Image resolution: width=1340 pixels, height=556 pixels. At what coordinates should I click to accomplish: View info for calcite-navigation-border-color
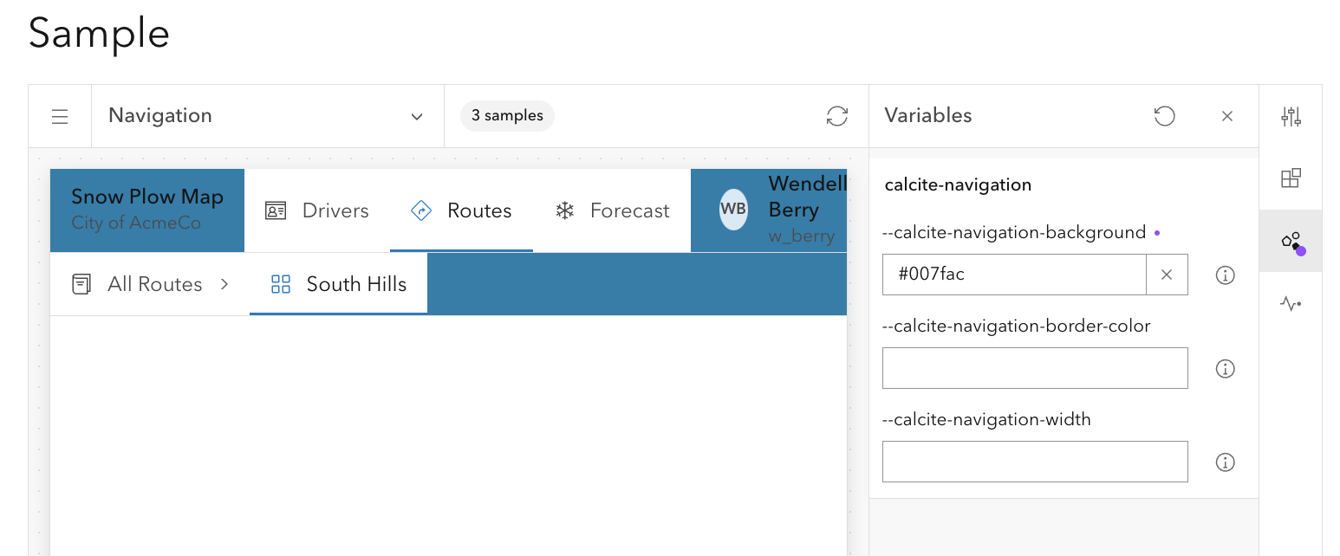coord(1225,368)
